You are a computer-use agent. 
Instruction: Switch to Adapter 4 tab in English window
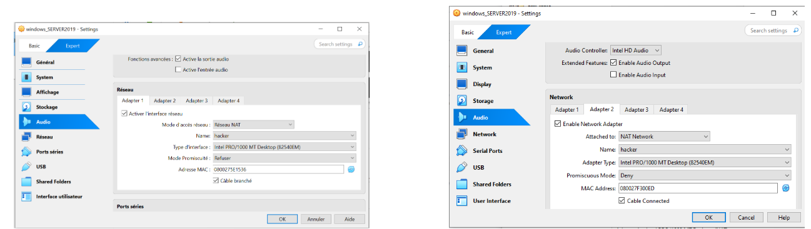click(670, 110)
